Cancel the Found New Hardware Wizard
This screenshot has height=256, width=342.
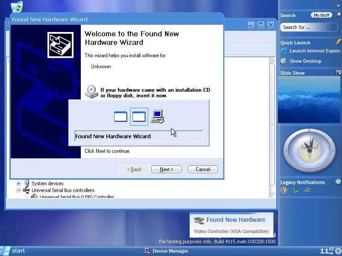point(203,169)
